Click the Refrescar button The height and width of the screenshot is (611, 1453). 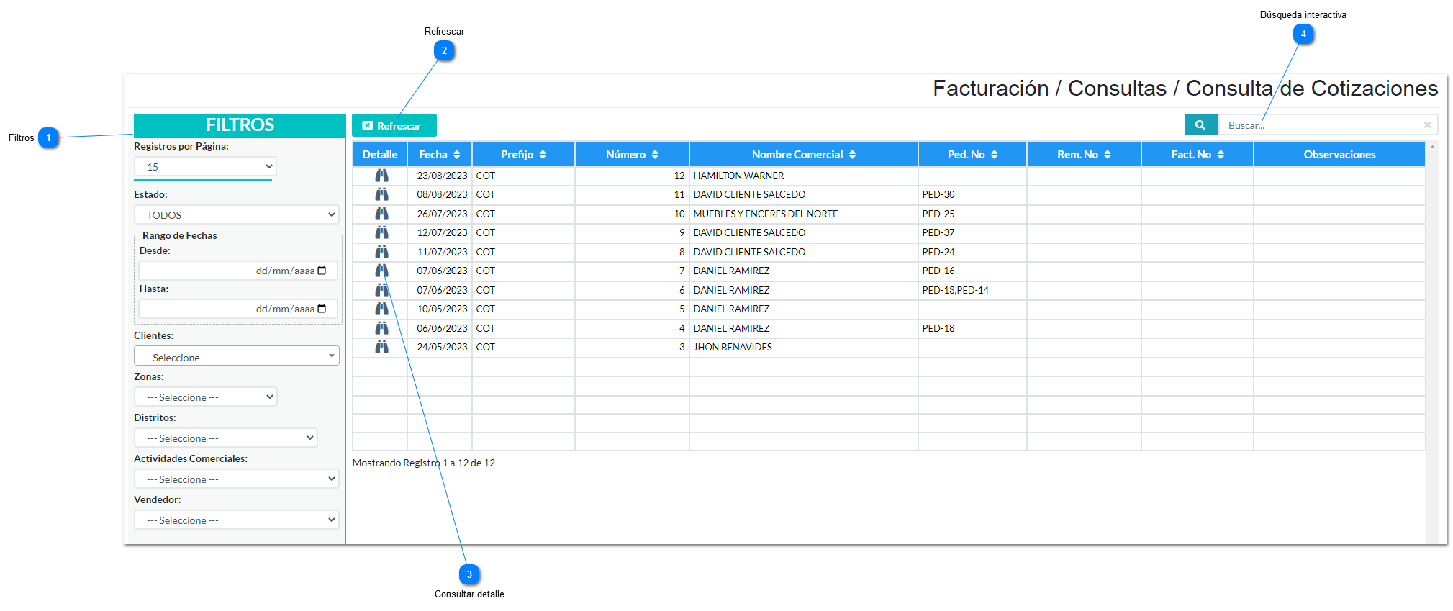pos(394,125)
